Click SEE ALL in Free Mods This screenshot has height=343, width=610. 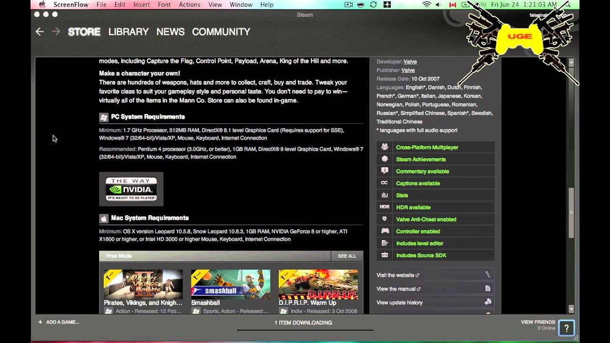click(x=347, y=256)
